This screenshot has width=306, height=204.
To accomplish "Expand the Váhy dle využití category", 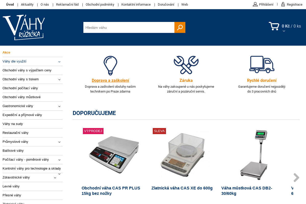I will click(x=59, y=62).
